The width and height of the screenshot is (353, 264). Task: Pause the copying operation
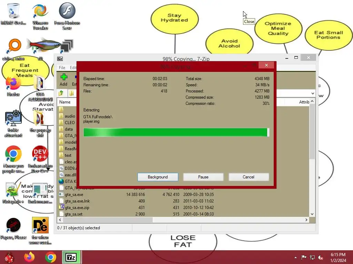pos(203,177)
